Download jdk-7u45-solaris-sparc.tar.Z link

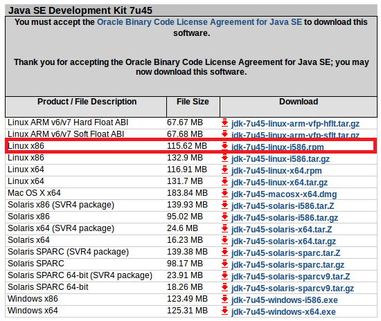pyautogui.click(x=285, y=253)
